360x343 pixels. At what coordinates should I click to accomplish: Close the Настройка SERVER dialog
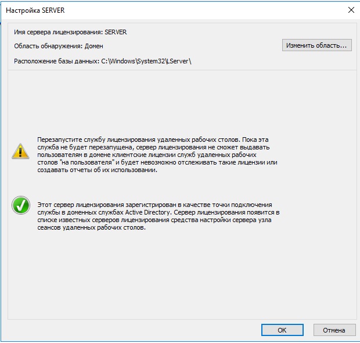[351, 10]
